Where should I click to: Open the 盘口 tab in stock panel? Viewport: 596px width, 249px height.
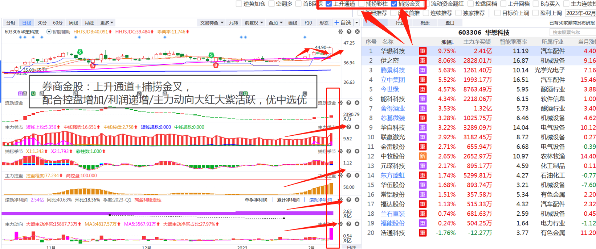[450, 23]
